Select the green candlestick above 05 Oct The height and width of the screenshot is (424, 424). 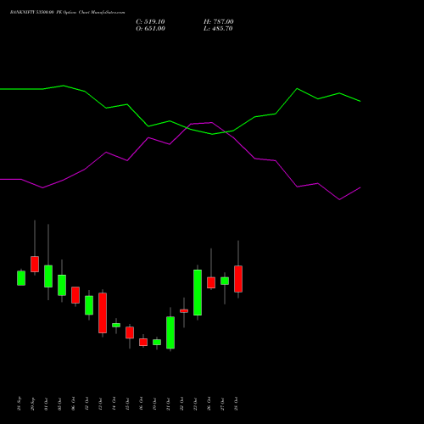click(x=62, y=285)
